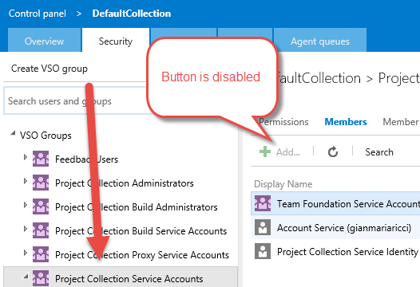Click the Project Collection Build Administrators group icon
420x287 pixels.
click(41, 206)
